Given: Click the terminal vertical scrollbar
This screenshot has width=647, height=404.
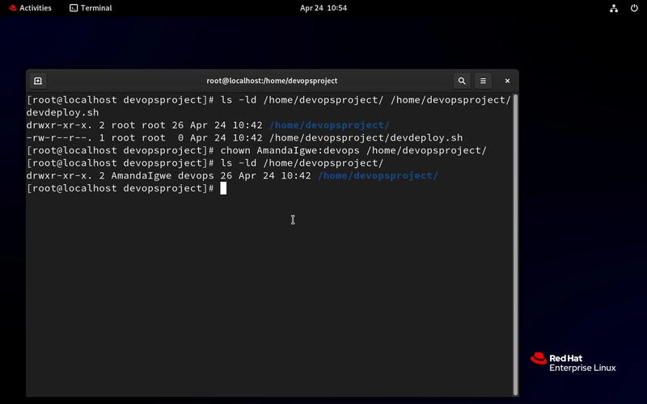Looking at the screenshot, I should [515, 245].
